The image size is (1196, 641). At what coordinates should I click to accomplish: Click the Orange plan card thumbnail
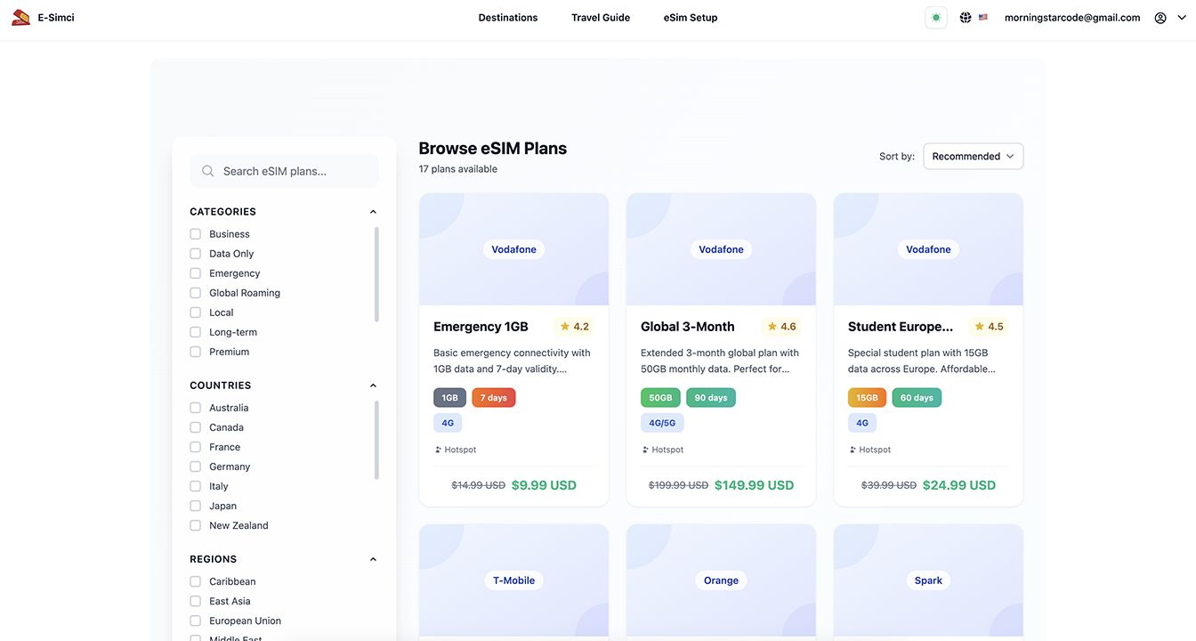[722, 580]
